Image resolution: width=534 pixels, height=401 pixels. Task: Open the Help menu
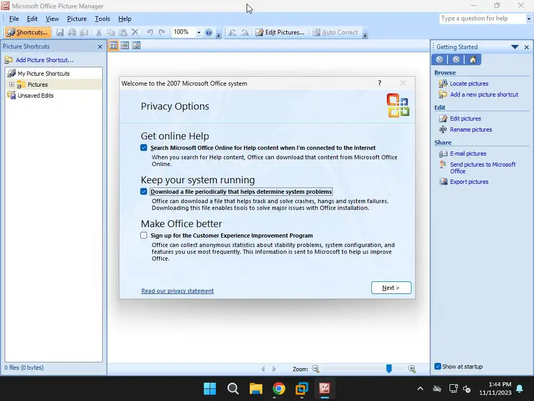(125, 19)
